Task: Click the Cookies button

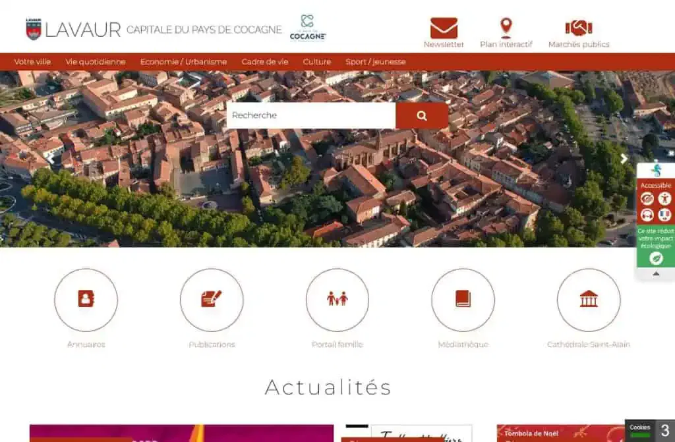Action: coord(639,428)
